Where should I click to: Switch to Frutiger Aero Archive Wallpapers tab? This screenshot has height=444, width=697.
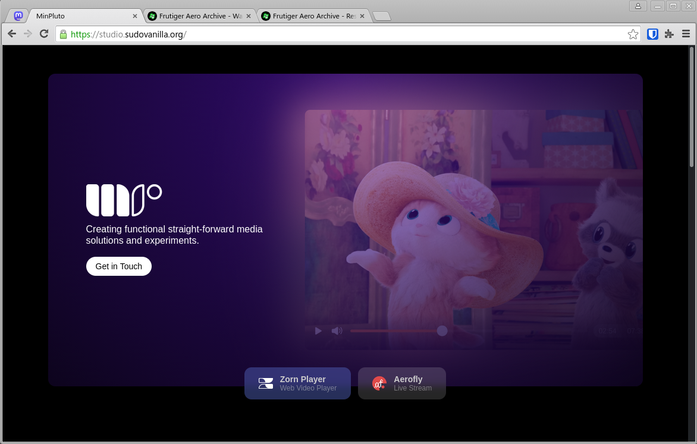pos(196,16)
